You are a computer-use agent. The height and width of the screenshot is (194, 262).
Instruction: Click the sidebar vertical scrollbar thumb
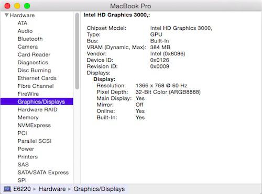click(77, 51)
